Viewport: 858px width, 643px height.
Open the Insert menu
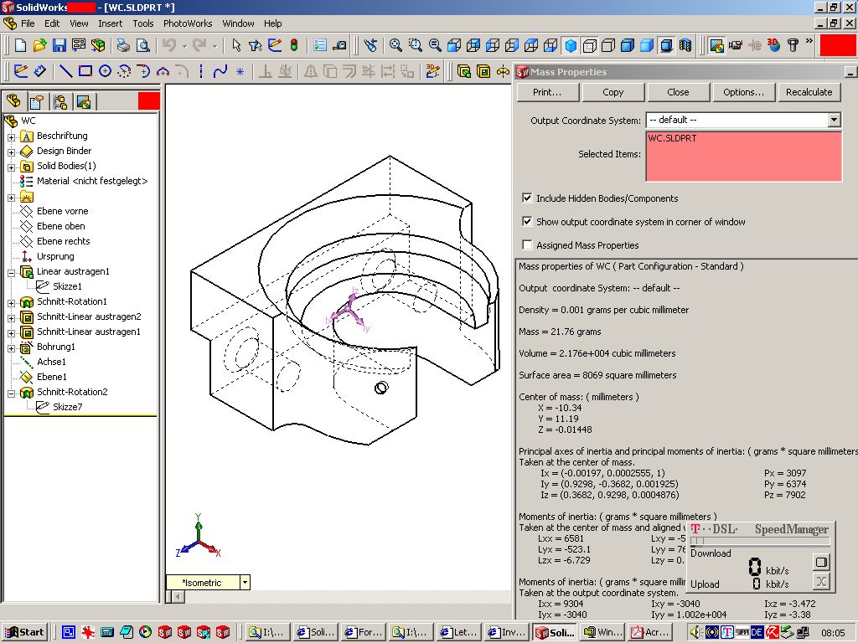pos(110,23)
